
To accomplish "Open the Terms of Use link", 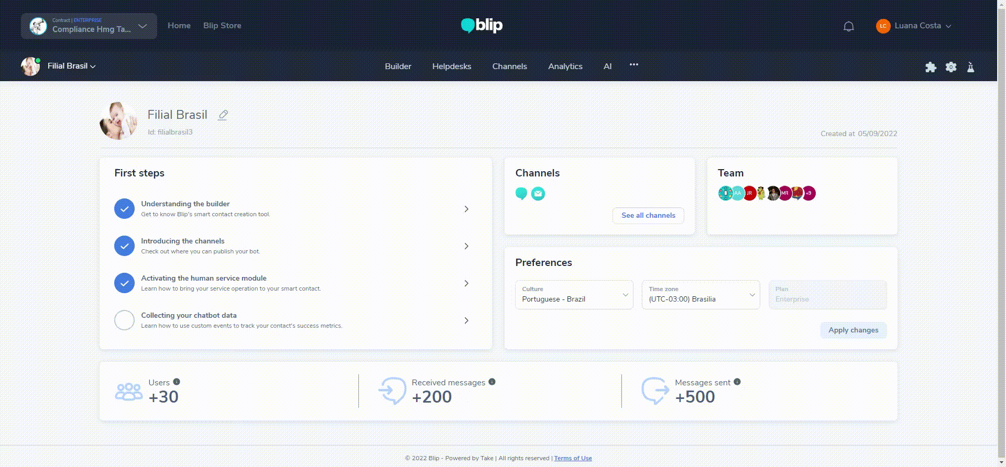I will [573, 458].
